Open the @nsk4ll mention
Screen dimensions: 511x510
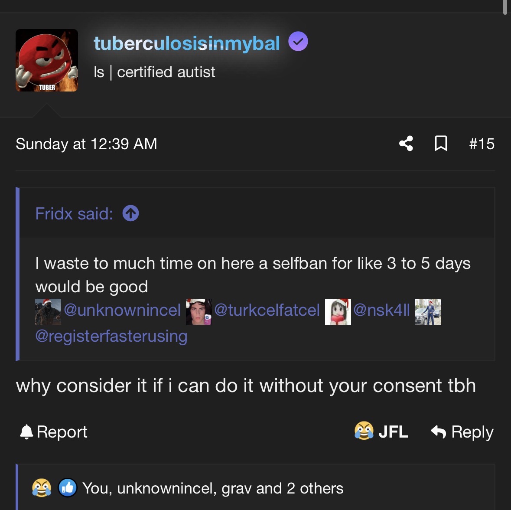(x=381, y=310)
